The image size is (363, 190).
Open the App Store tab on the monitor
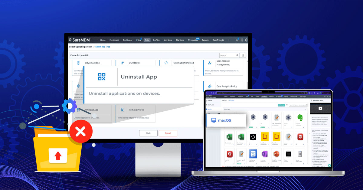coord(168,40)
